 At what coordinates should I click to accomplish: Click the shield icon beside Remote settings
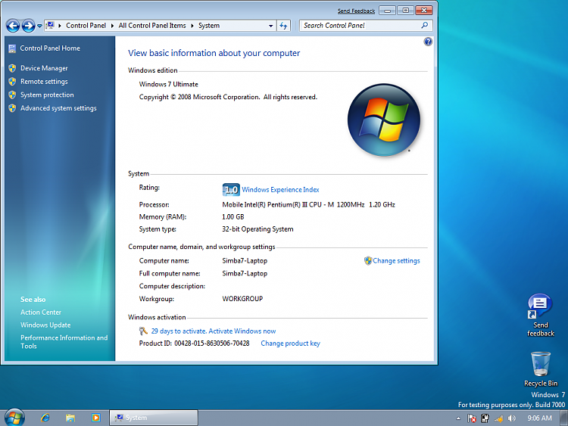point(12,82)
